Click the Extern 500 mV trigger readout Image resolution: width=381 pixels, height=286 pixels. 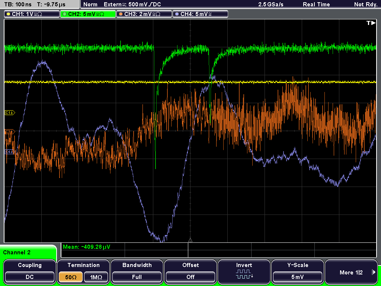pos(132,4)
